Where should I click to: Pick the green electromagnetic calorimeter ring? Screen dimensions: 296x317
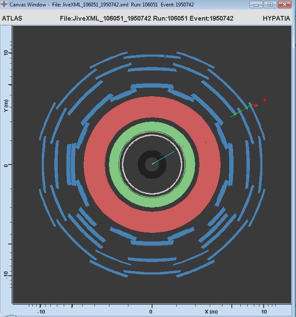point(115,164)
